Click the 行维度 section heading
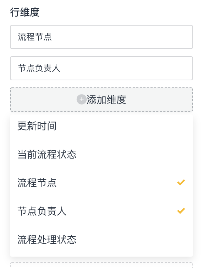203x268 pixels. [x=25, y=12]
